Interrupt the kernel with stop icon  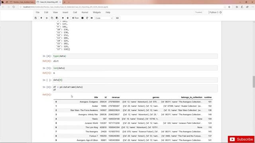[x=82, y=18]
